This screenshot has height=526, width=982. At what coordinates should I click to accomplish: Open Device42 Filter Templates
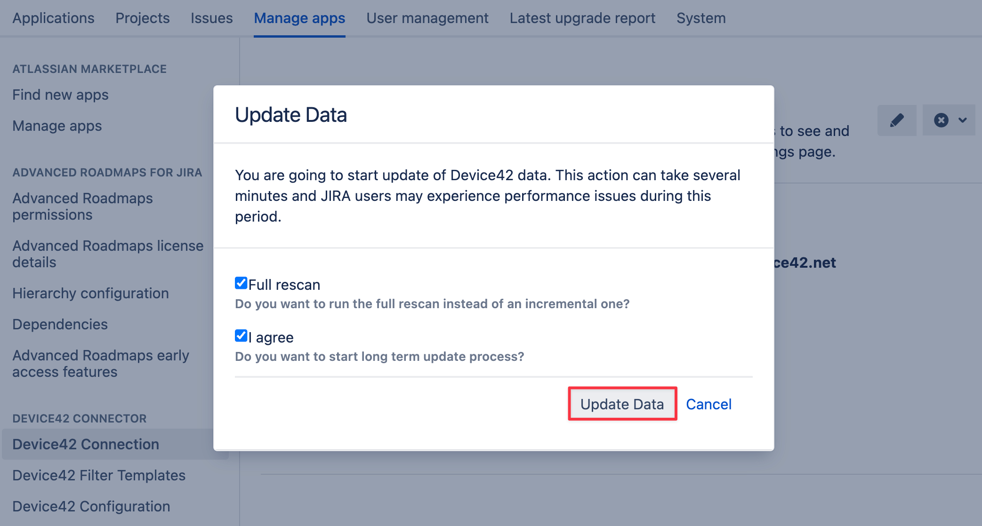[x=99, y=475]
